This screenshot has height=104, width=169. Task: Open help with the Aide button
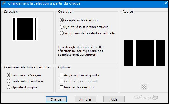click(114, 99)
